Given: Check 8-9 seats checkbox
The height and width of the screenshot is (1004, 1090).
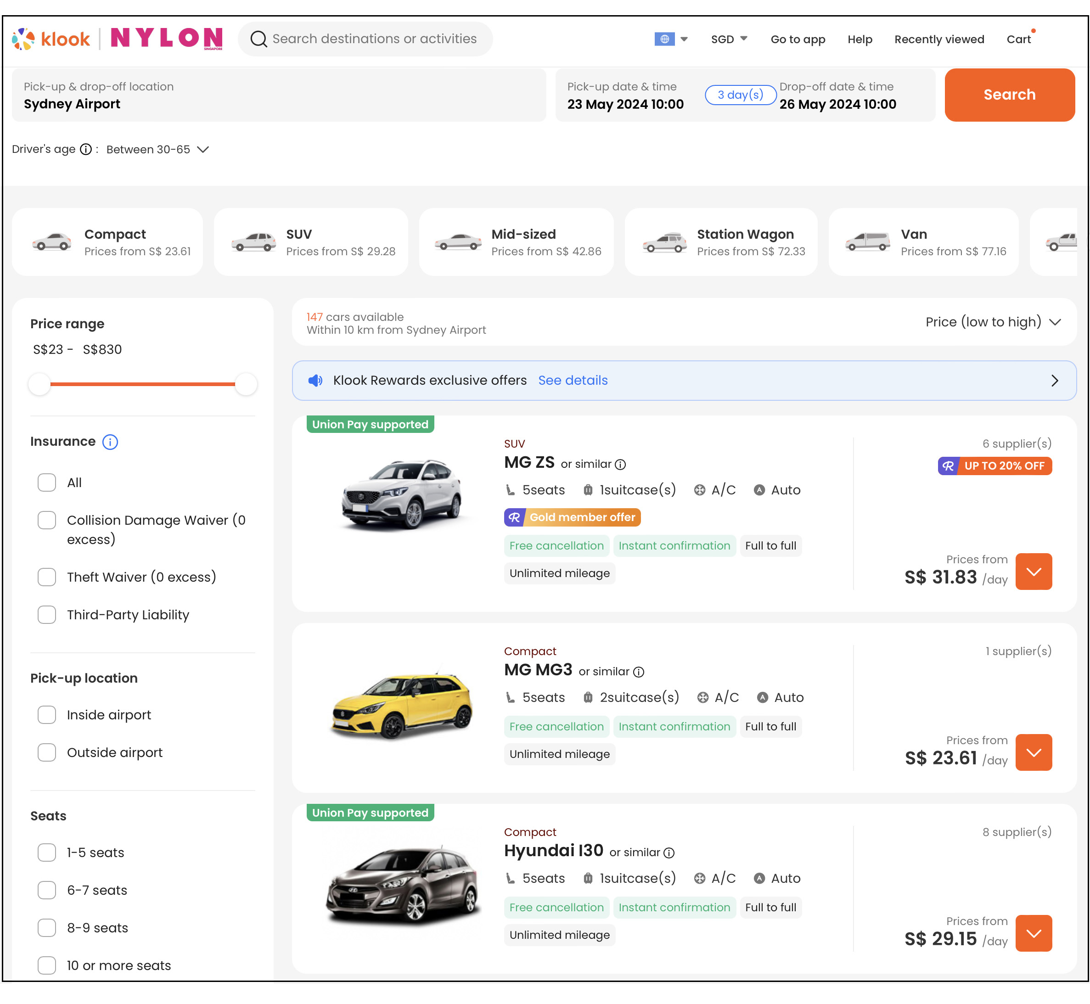Looking at the screenshot, I should 47,928.
